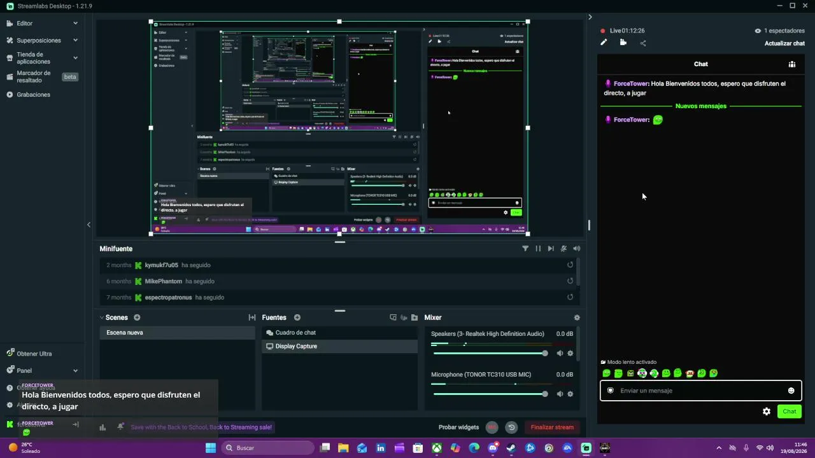Toggle event sound volume in Minifuente

[x=576, y=249]
